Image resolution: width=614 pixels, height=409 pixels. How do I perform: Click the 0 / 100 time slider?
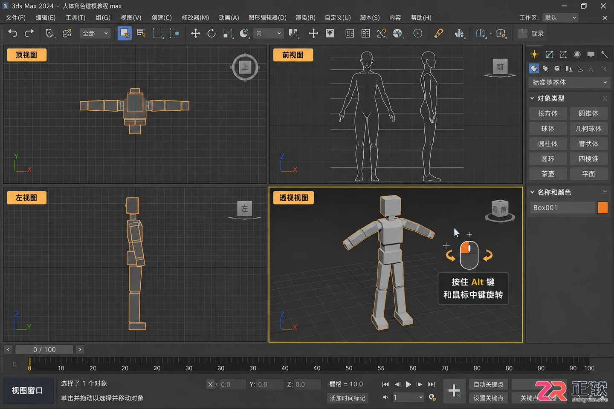click(x=44, y=349)
